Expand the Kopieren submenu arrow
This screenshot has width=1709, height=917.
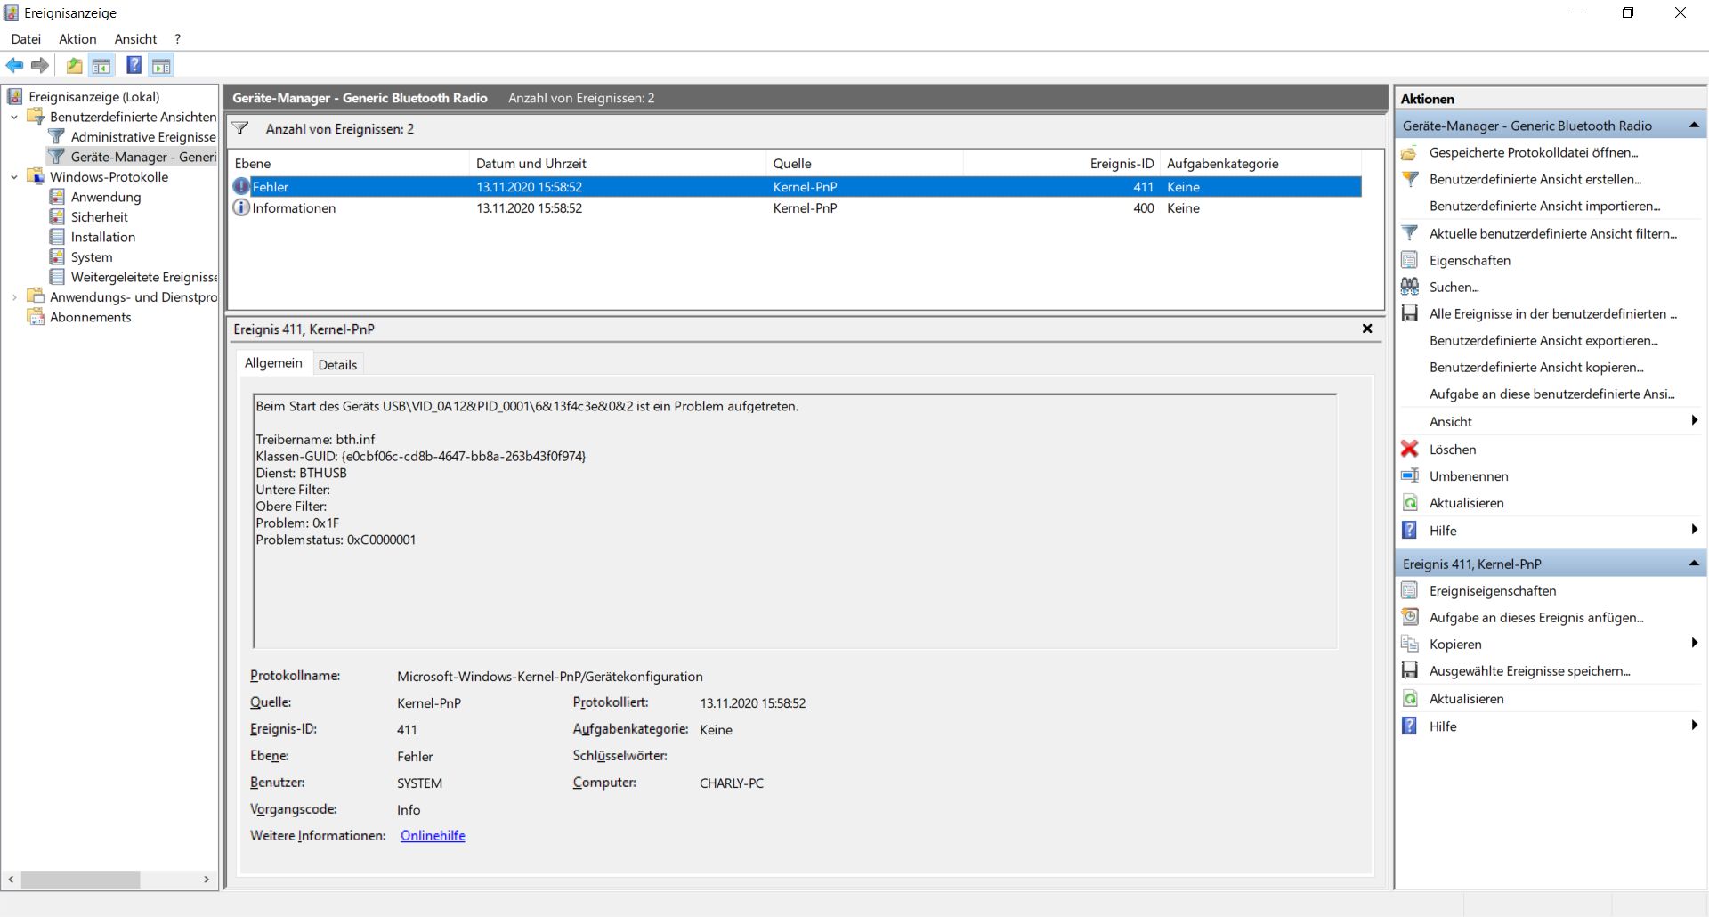pos(1694,644)
